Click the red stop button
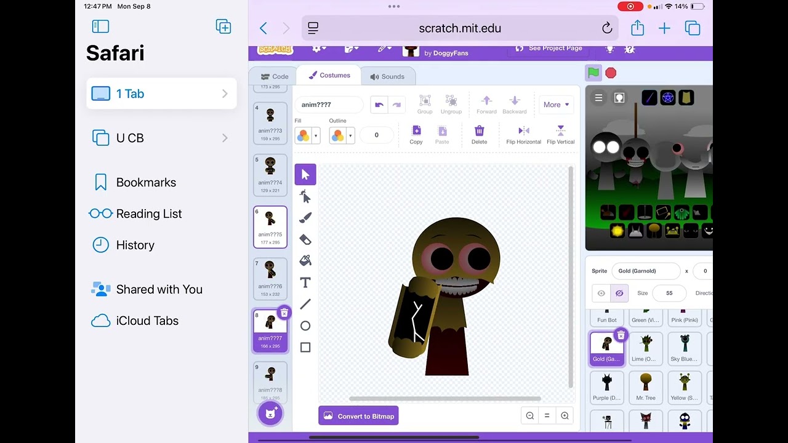Image resolution: width=788 pixels, height=443 pixels. coord(611,73)
